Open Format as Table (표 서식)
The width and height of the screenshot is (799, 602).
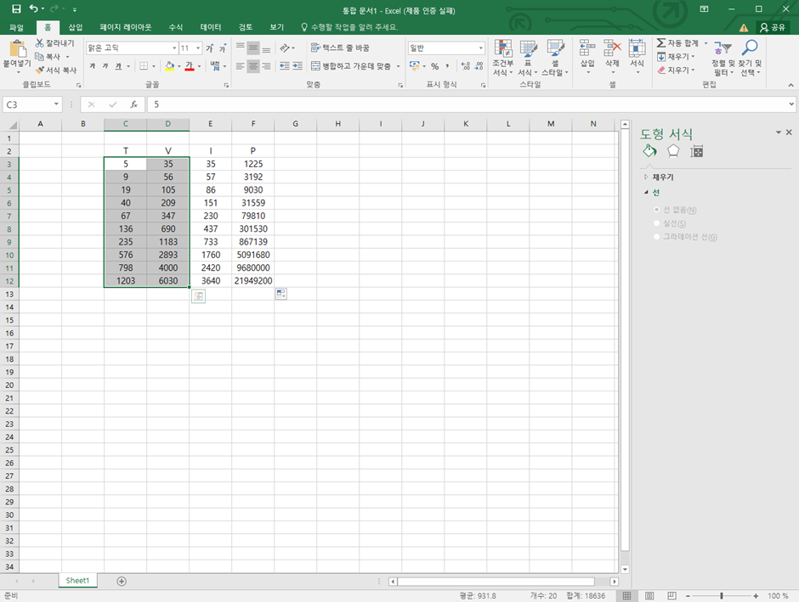528,58
